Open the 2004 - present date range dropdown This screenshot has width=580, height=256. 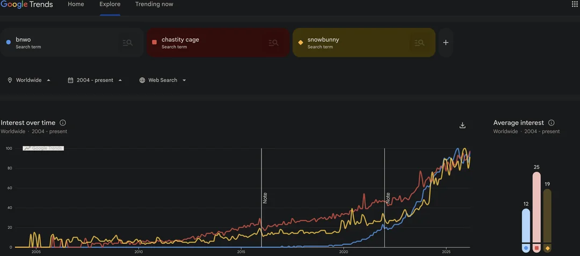[120, 81]
